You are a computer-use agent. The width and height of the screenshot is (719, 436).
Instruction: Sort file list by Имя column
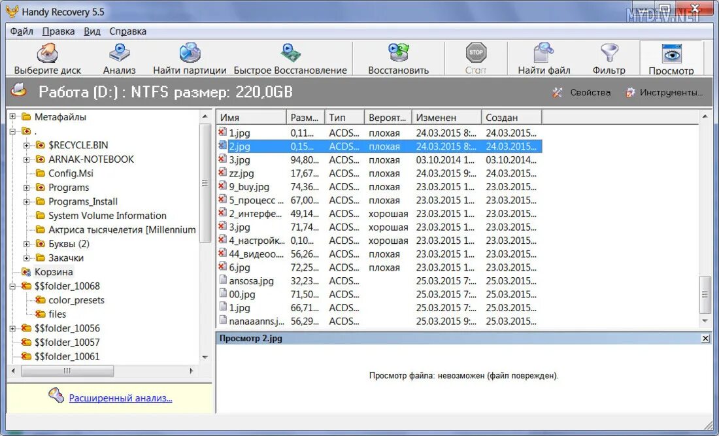[x=251, y=118]
